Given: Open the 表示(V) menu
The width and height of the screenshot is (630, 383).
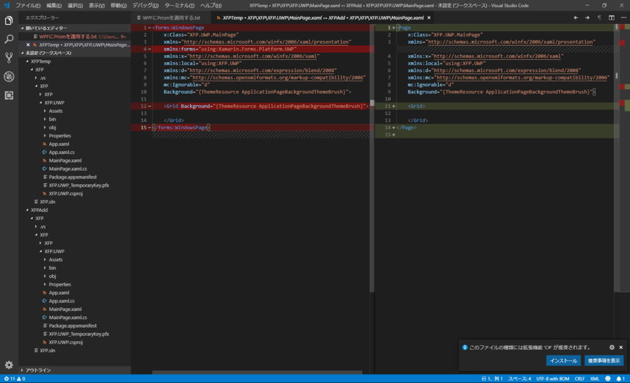Looking at the screenshot, I should (x=97, y=5).
